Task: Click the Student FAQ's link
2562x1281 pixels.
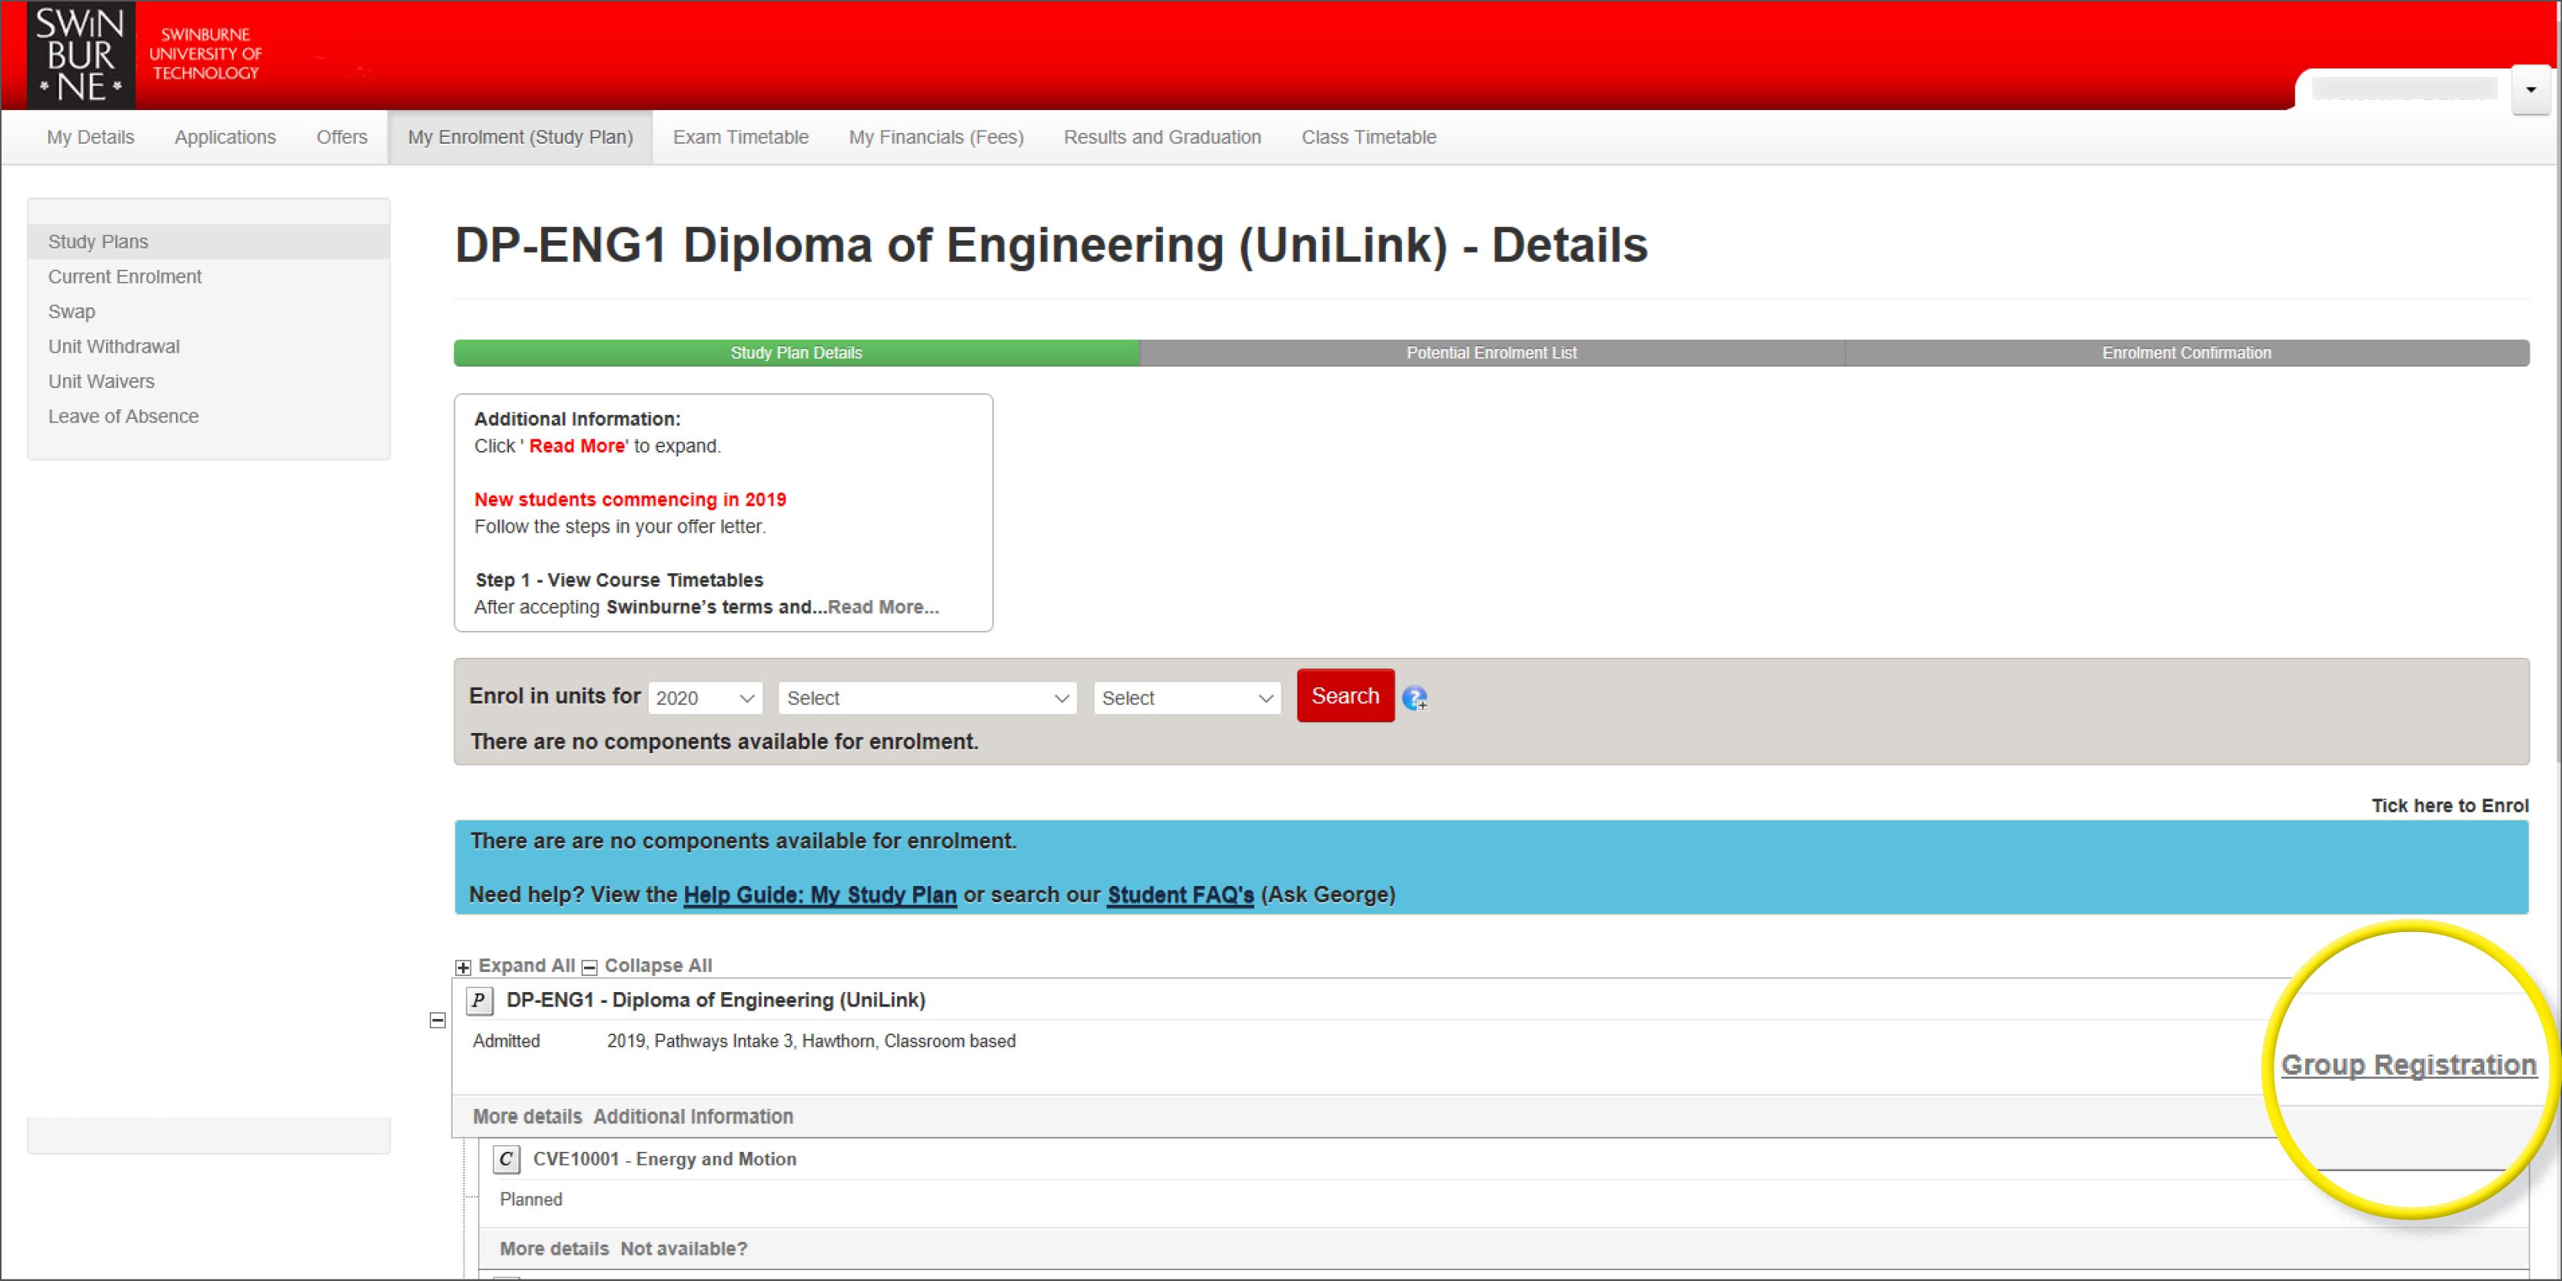Action: point(1180,895)
